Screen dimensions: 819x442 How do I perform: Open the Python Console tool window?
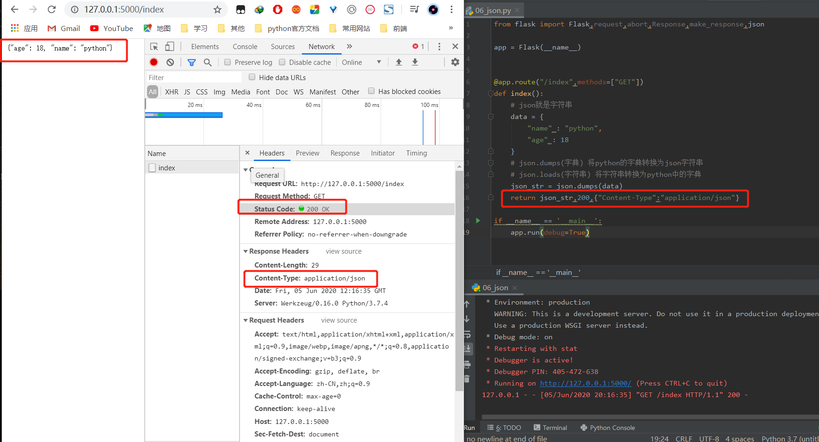pos(608,428)
